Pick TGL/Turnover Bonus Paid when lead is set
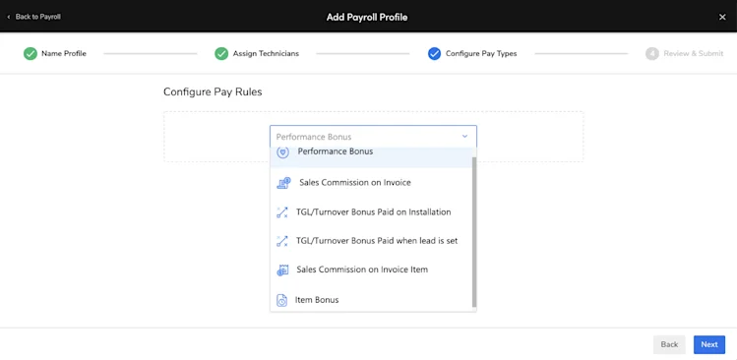Viewport: 737px width, 360px height. pyautogui.click(x=371, y=241)
